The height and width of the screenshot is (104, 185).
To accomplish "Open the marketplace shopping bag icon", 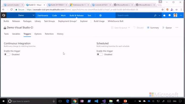I will tap(164, 15).
